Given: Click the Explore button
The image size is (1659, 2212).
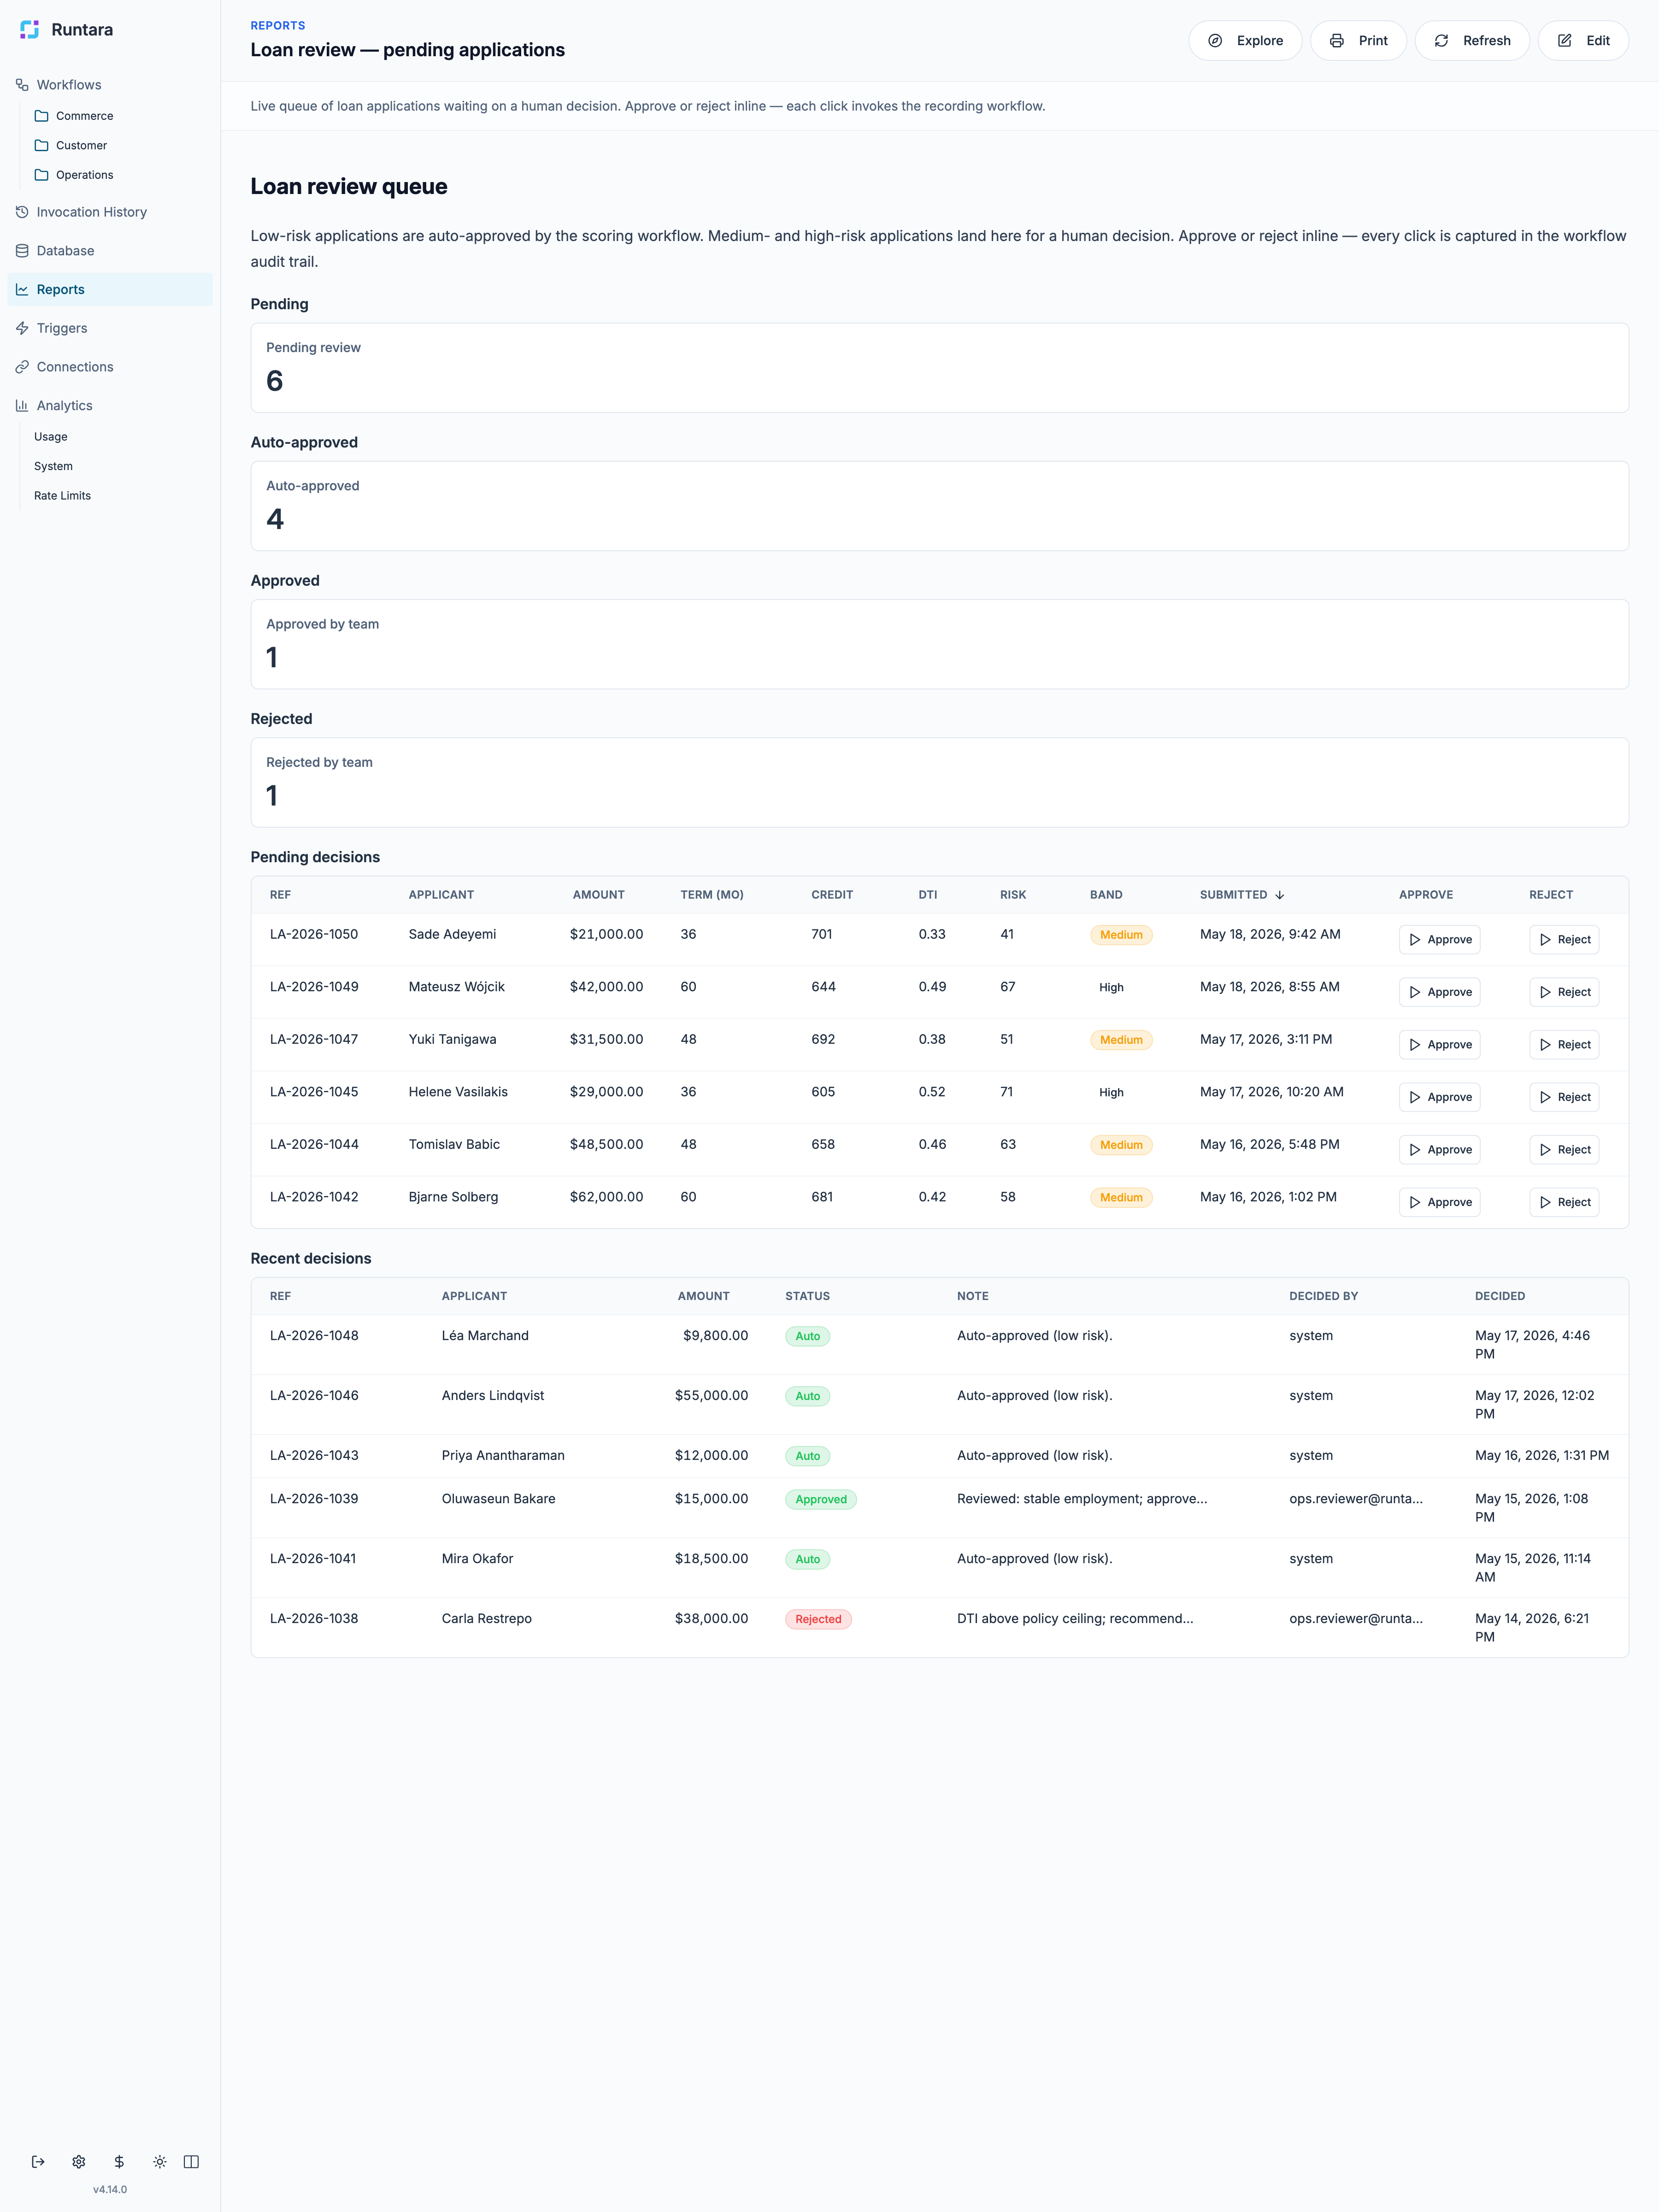Looking at the screenshot, I should pyautogui.click(x=1245, y=41).
